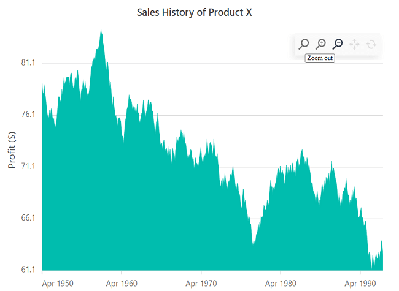Click the 'Profit ($)' axis title
399x291 pixels.
(12, 151)
